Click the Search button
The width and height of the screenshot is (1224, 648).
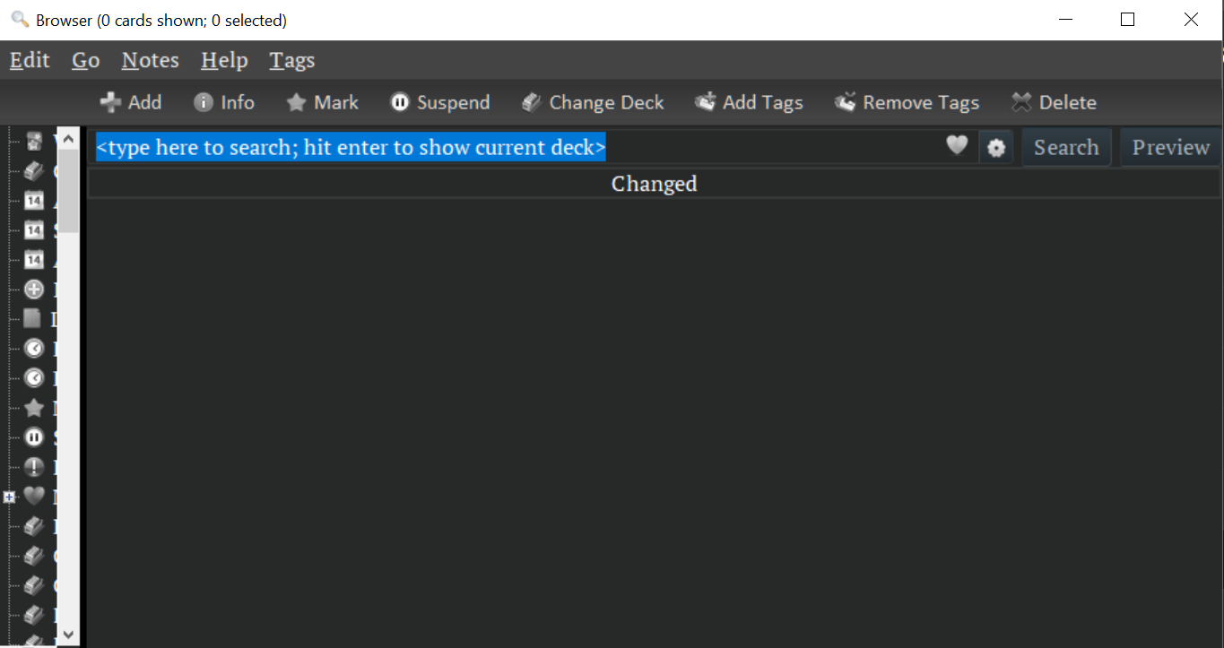(x=1066, y=147)
